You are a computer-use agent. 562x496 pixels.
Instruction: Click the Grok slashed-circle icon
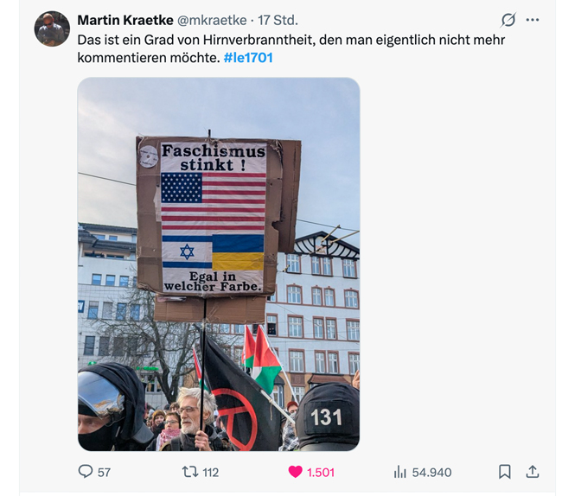click(508, 20)
